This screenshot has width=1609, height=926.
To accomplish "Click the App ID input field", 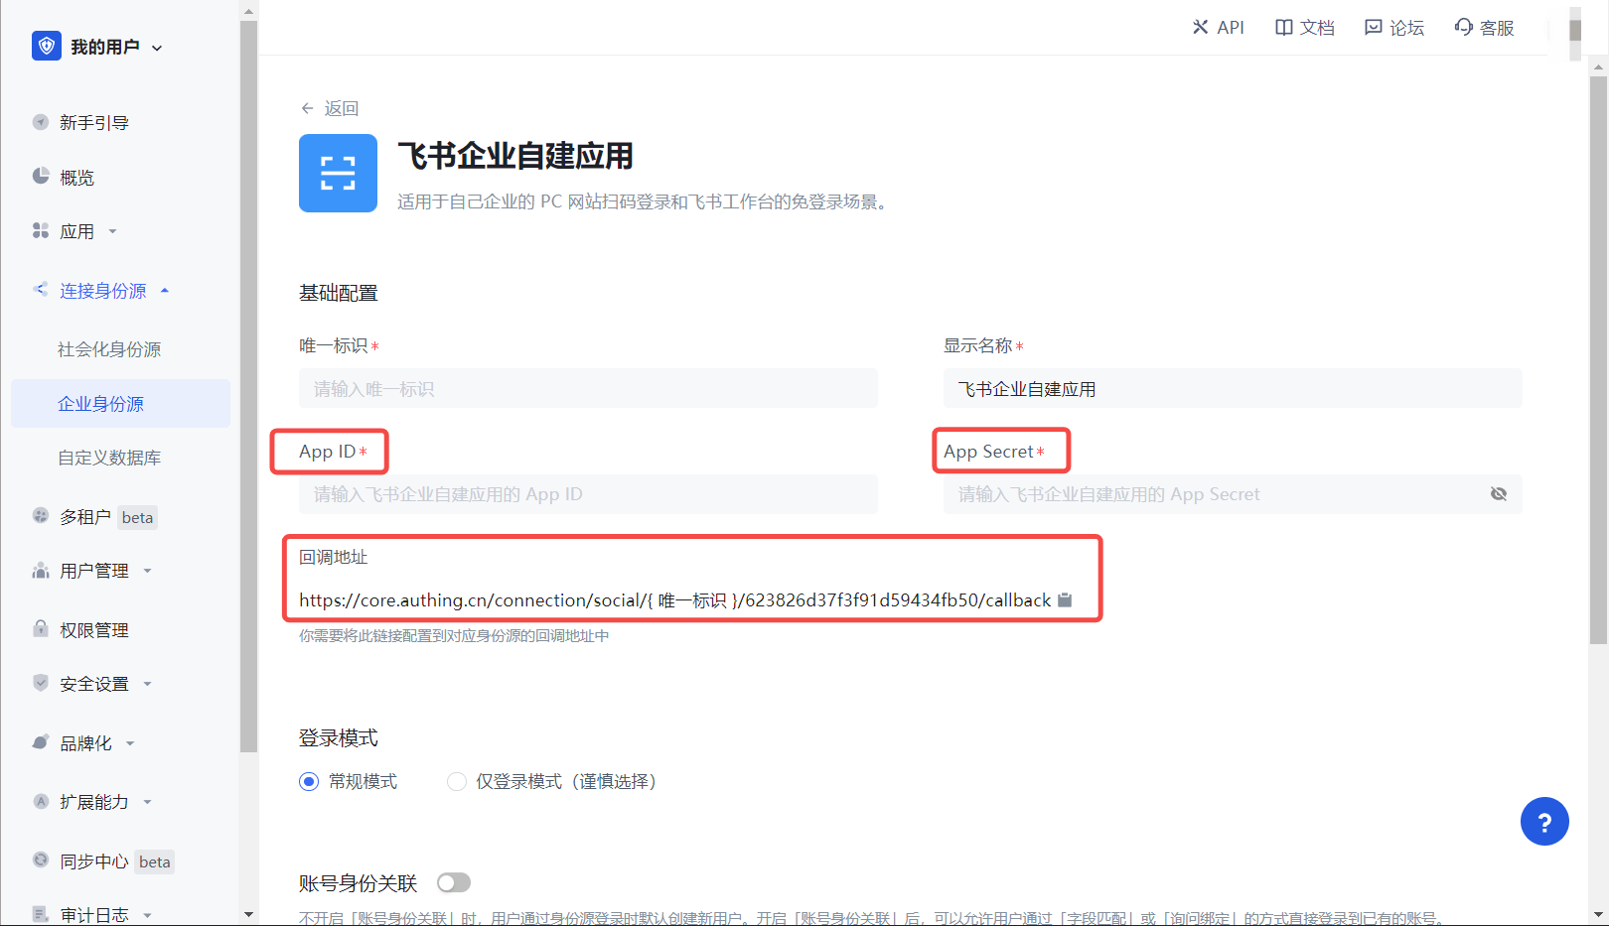I will coord(588,494).
